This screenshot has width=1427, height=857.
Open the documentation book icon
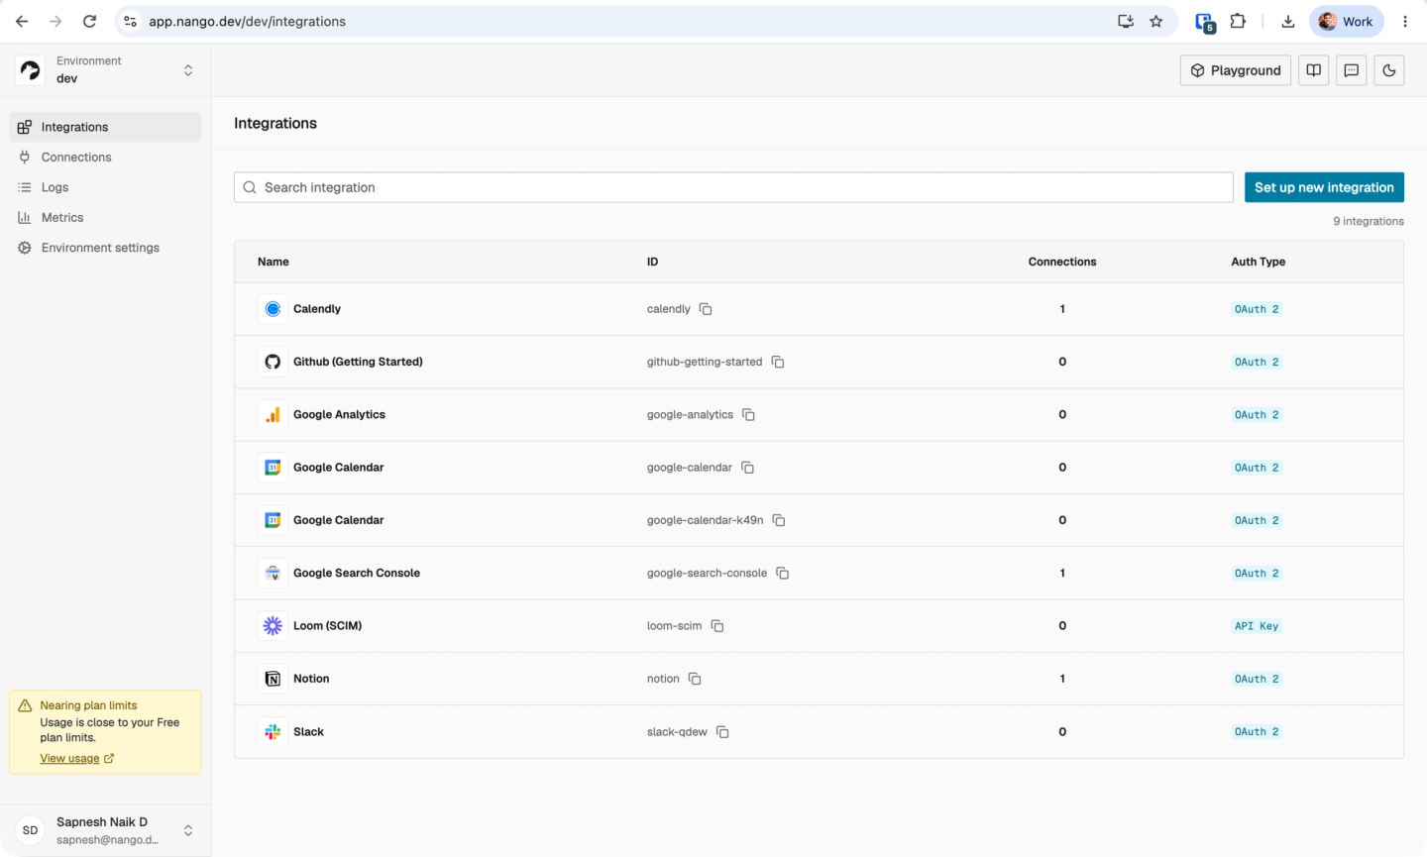1314,70
